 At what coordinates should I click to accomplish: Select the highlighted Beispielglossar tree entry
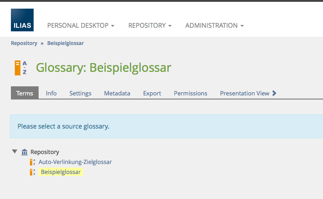[60, 172]
